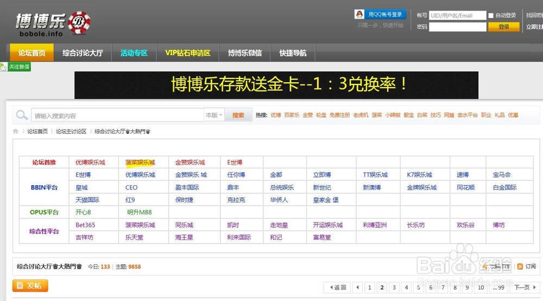This screenshot has height=301, width=543.
Task: Click the 搜索 search button
Action: pyautogui.click(x=238, y=115)
